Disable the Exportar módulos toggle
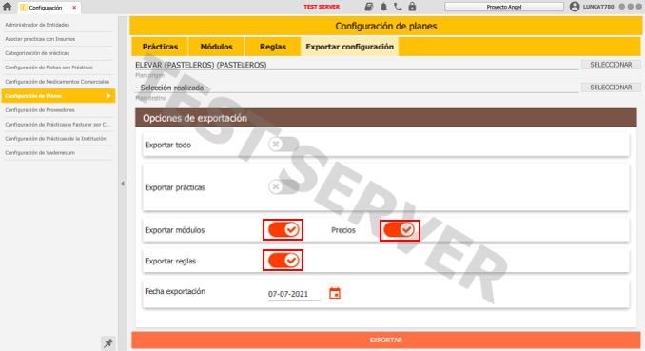This screenshot has height=351, width=645. 283,229
